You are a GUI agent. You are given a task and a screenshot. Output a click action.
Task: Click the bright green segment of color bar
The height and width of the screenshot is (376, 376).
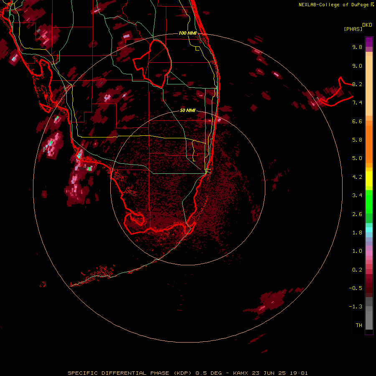369,201
